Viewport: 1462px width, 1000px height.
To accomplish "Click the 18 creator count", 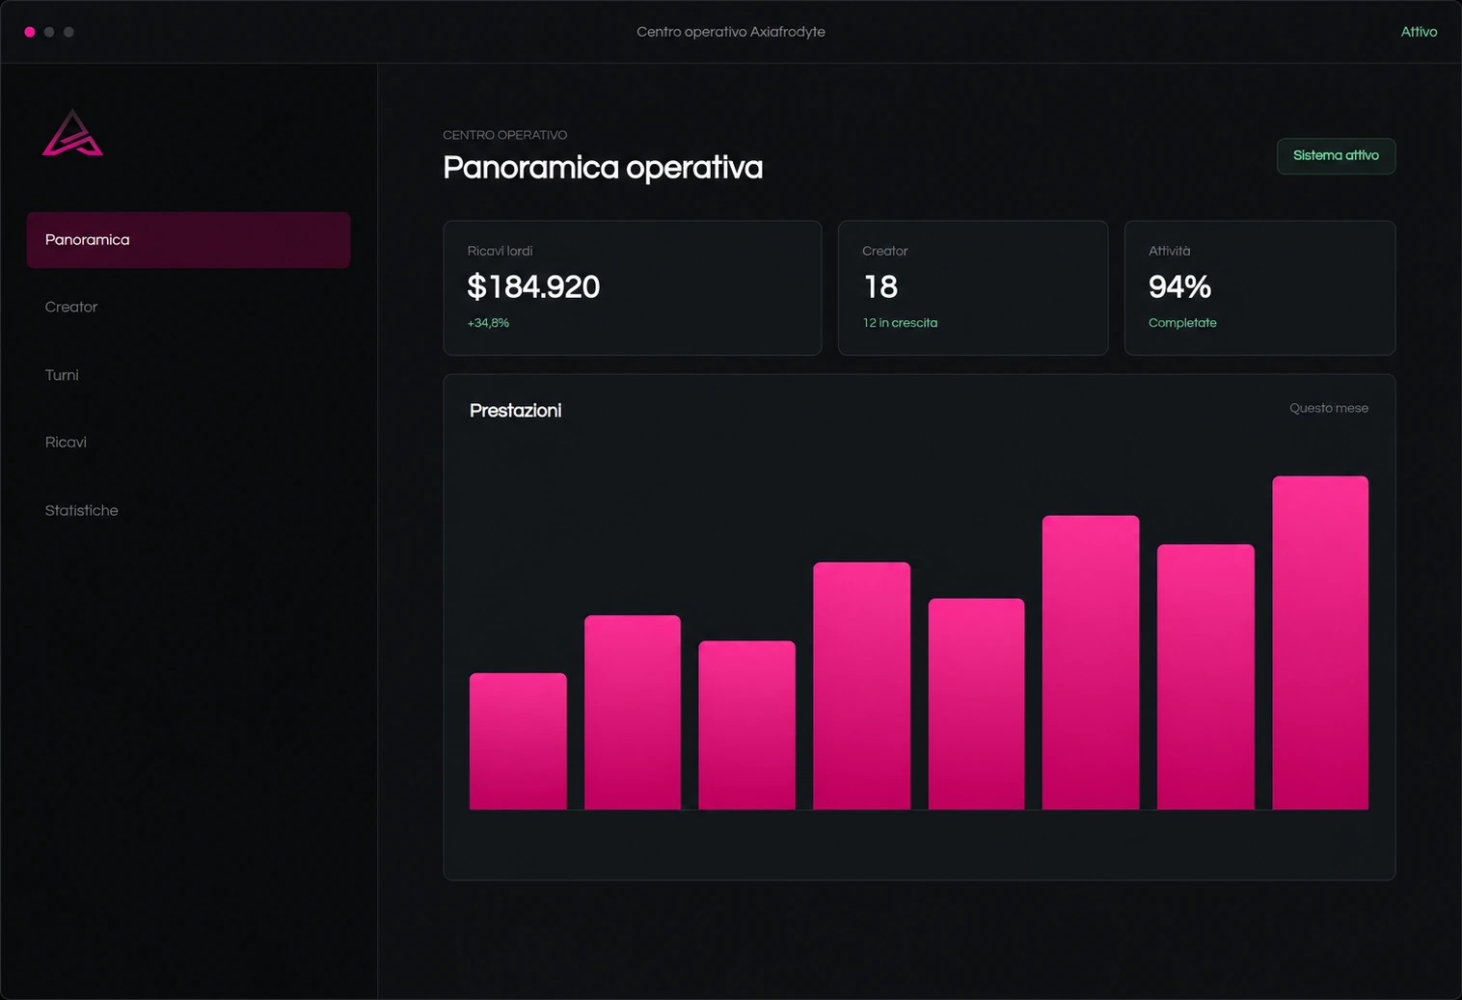I will (880, 286).
